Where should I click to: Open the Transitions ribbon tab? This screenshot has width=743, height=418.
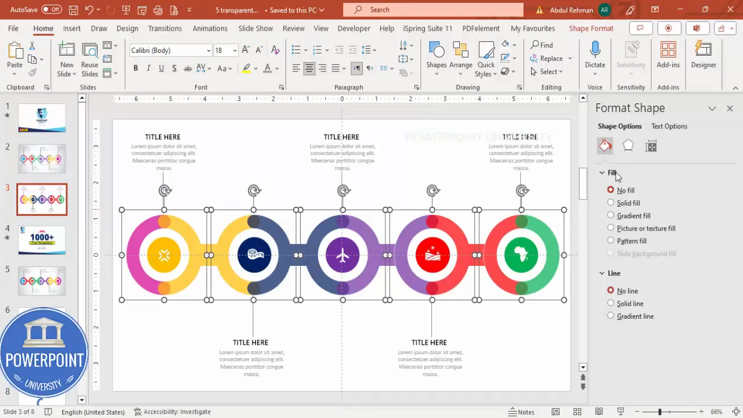[165, 28]
